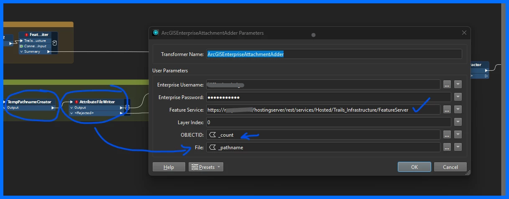
Task: Click the Cancel button
Action: tap(450, 167)
